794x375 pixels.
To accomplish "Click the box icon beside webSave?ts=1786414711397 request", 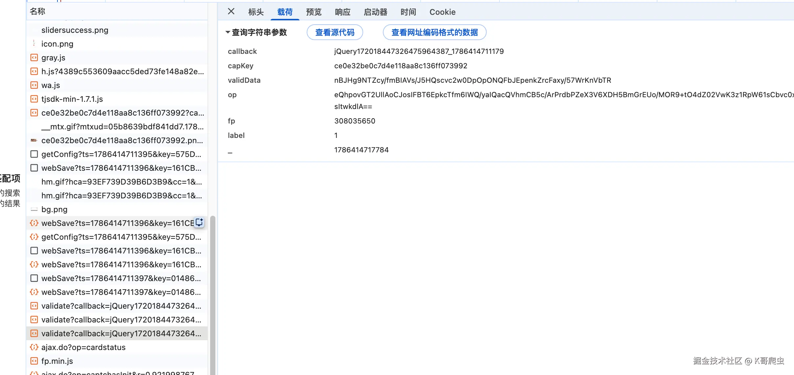I will point(34,278).
